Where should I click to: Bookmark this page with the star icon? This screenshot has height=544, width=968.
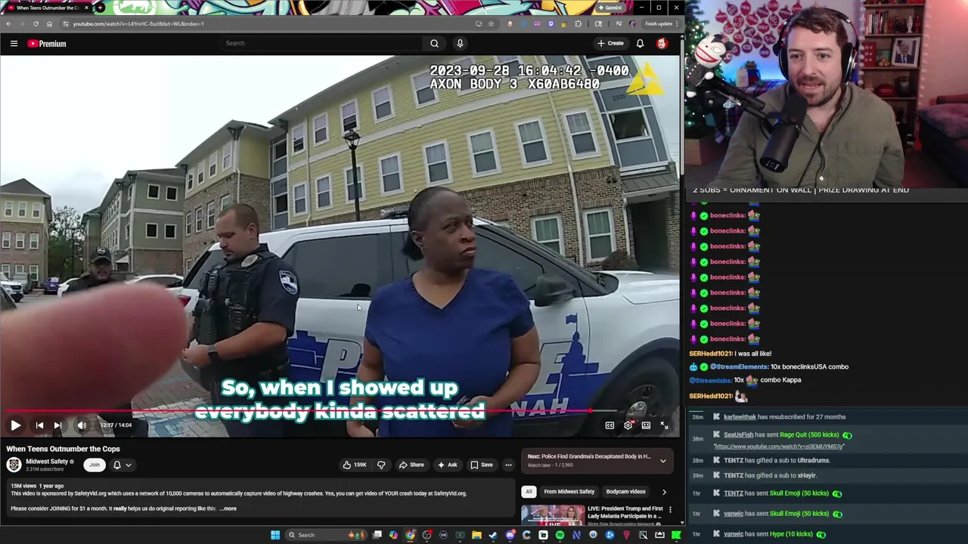491,23
